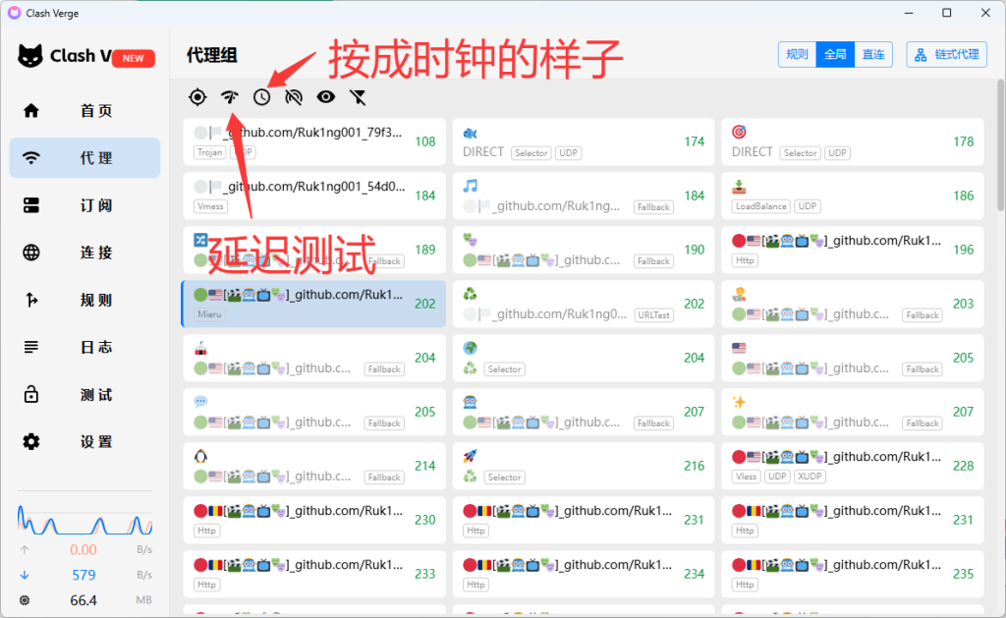1006x618 pixels.
Task: Select the rocket Selector card 216
Action: tap(584, 466)
